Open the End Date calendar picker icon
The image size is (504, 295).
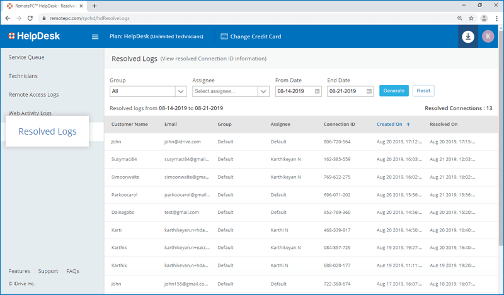click(x=369, y=91)
